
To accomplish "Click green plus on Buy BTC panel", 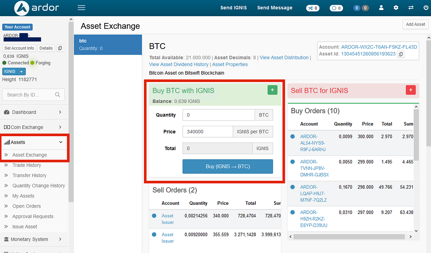I will [x=272, y=90].
